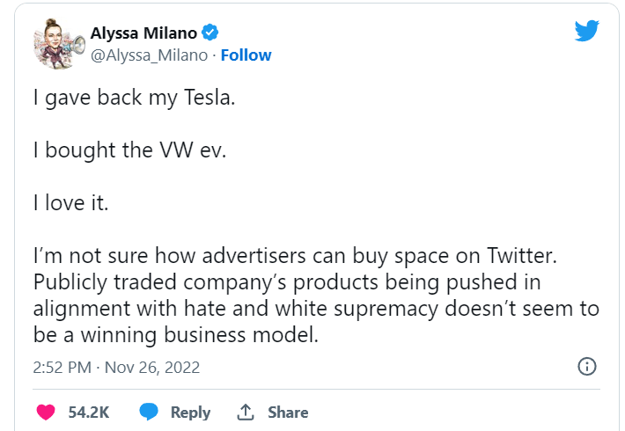Click the share upload arrow icon

246,412
